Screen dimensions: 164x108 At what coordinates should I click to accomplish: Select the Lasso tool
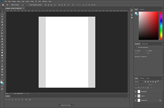(2, 16)
